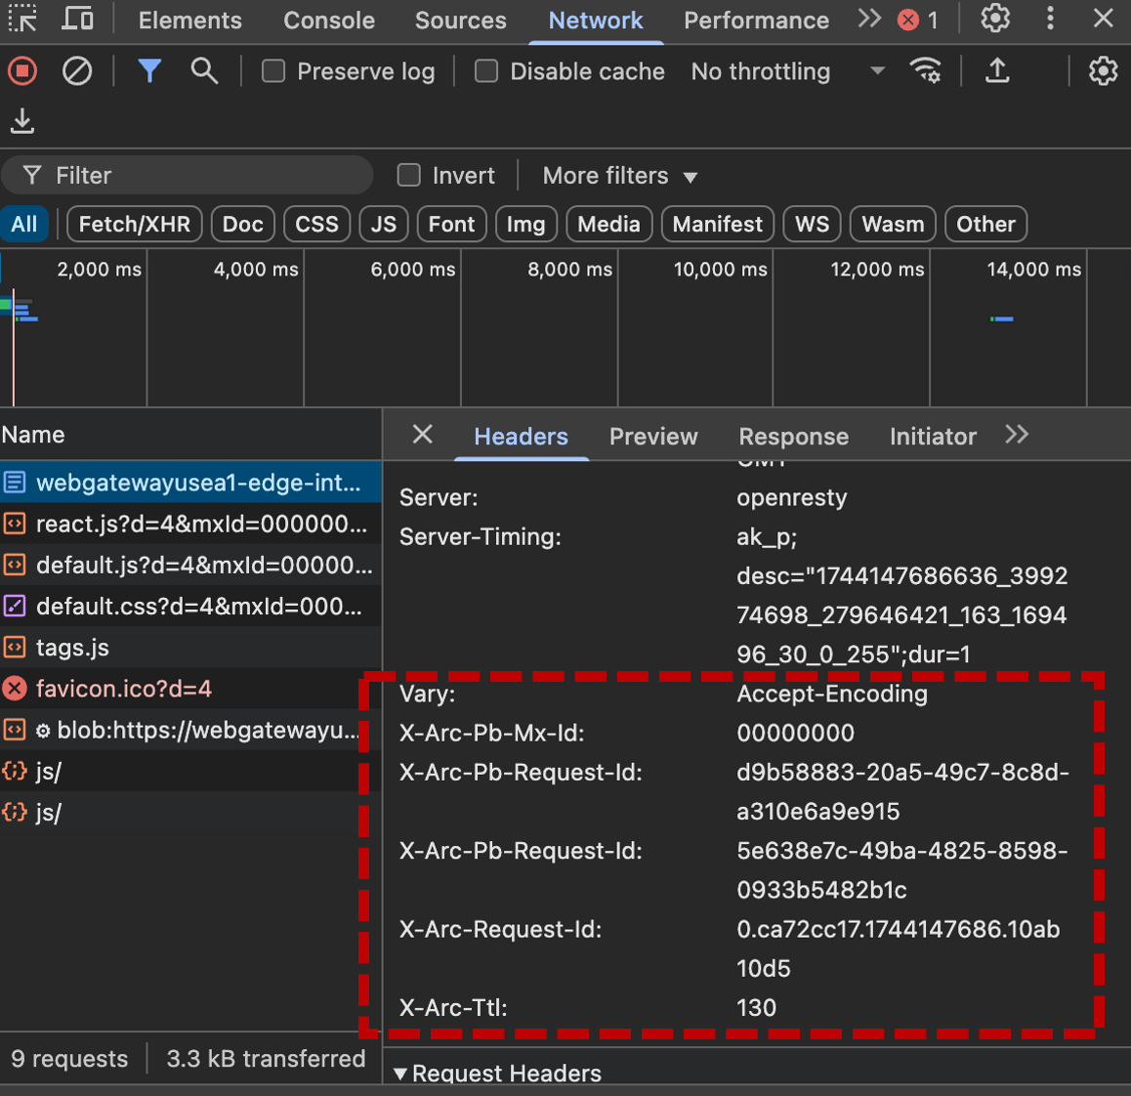Screen dimensions: 1131x1096
Task: Import HAR file with upload icon
Action: pos(997,70)
